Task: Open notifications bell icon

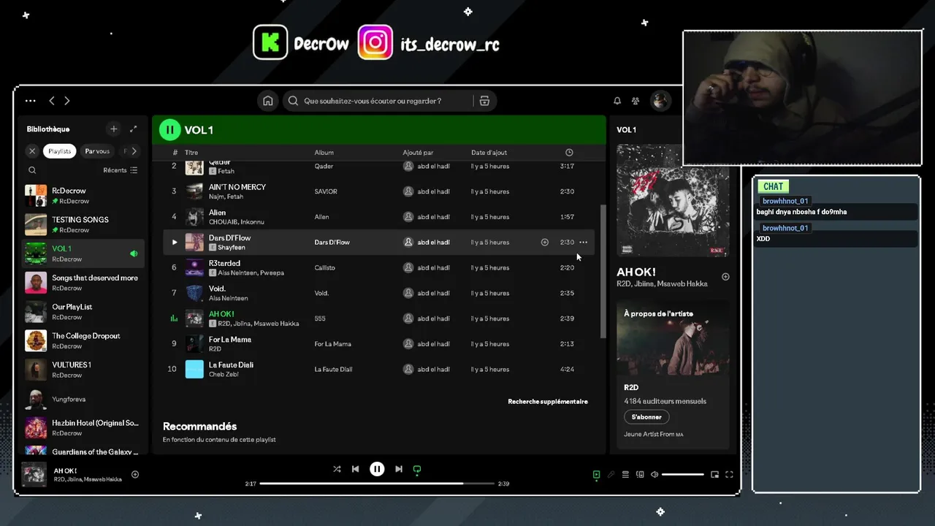Action: (617, 101)
